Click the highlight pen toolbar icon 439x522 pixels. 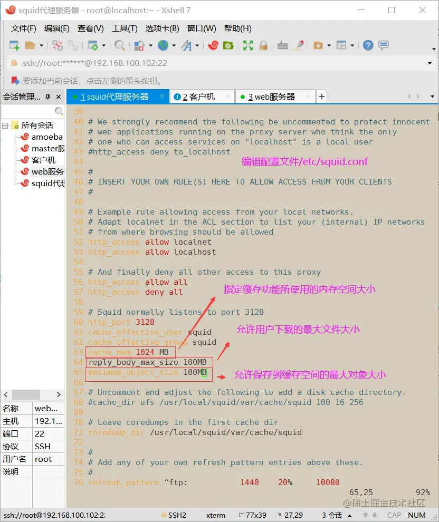299,45
